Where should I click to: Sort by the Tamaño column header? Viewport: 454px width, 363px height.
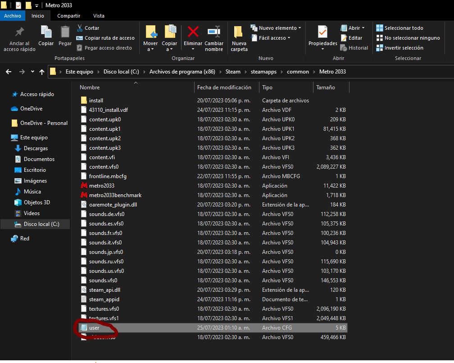click(x=326, y=87)
